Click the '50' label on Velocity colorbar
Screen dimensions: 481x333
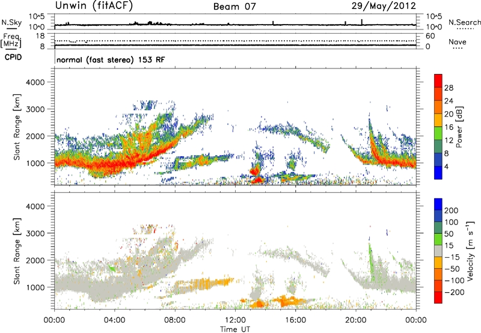point(449,234)
